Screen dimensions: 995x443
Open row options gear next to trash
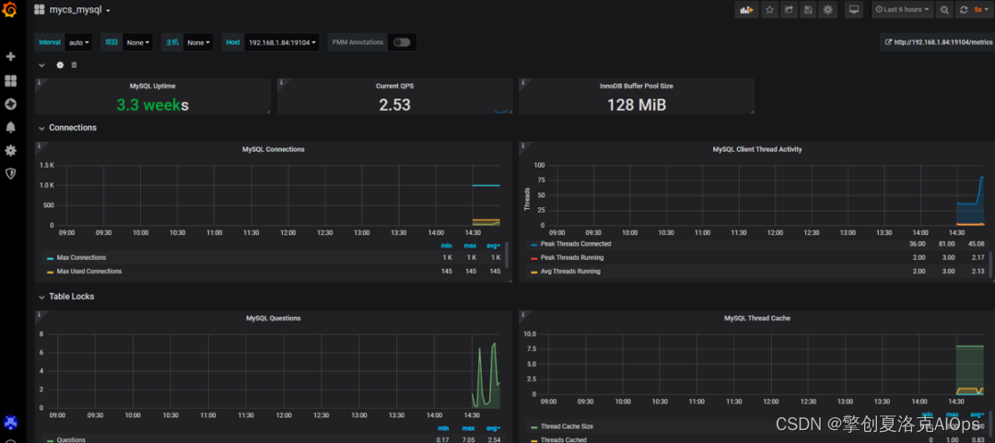60,64
